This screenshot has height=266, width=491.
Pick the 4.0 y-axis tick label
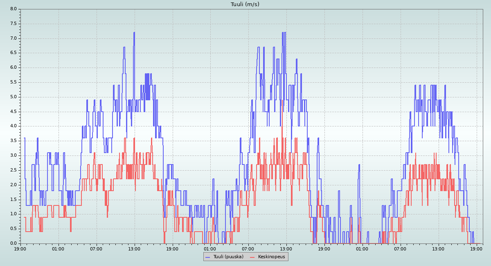click(13, 126)
